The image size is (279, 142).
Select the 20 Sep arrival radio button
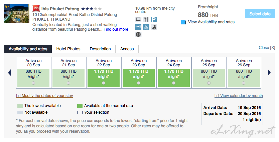[33, 83]
